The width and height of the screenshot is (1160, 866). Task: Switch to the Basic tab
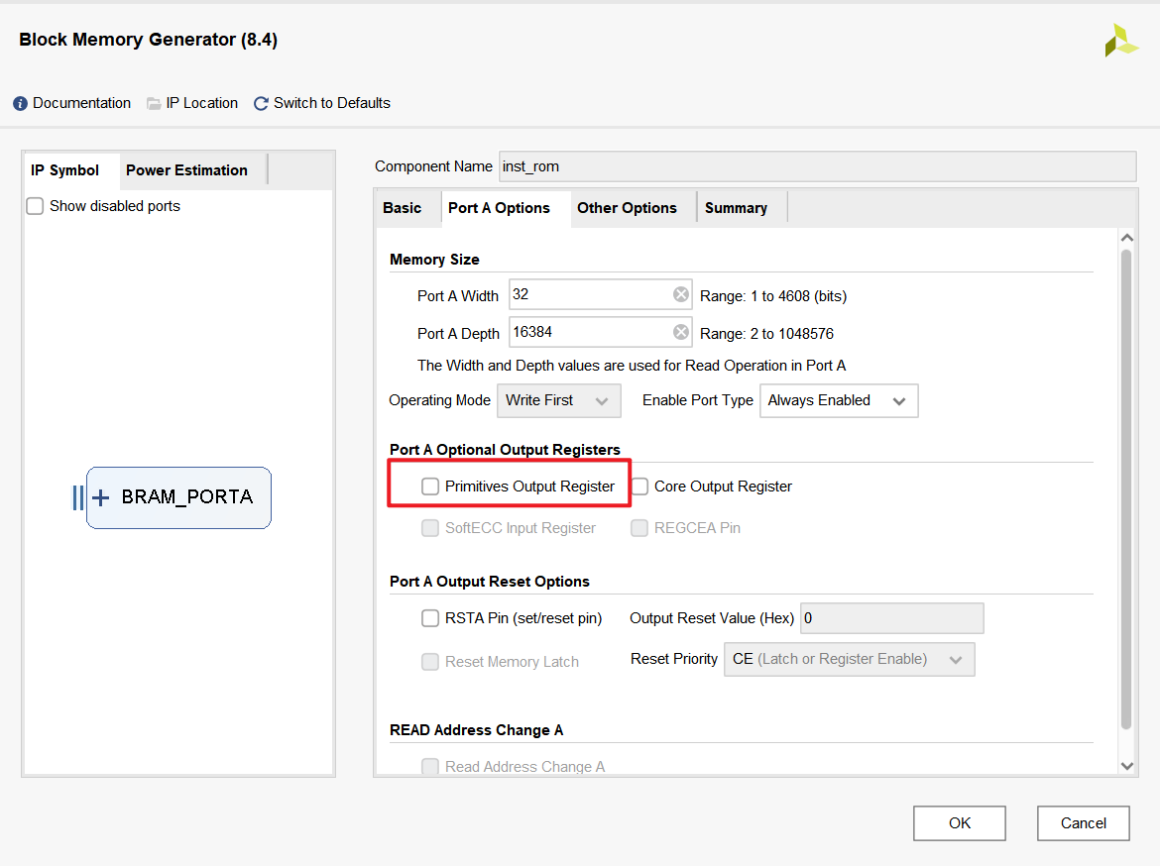403,208
